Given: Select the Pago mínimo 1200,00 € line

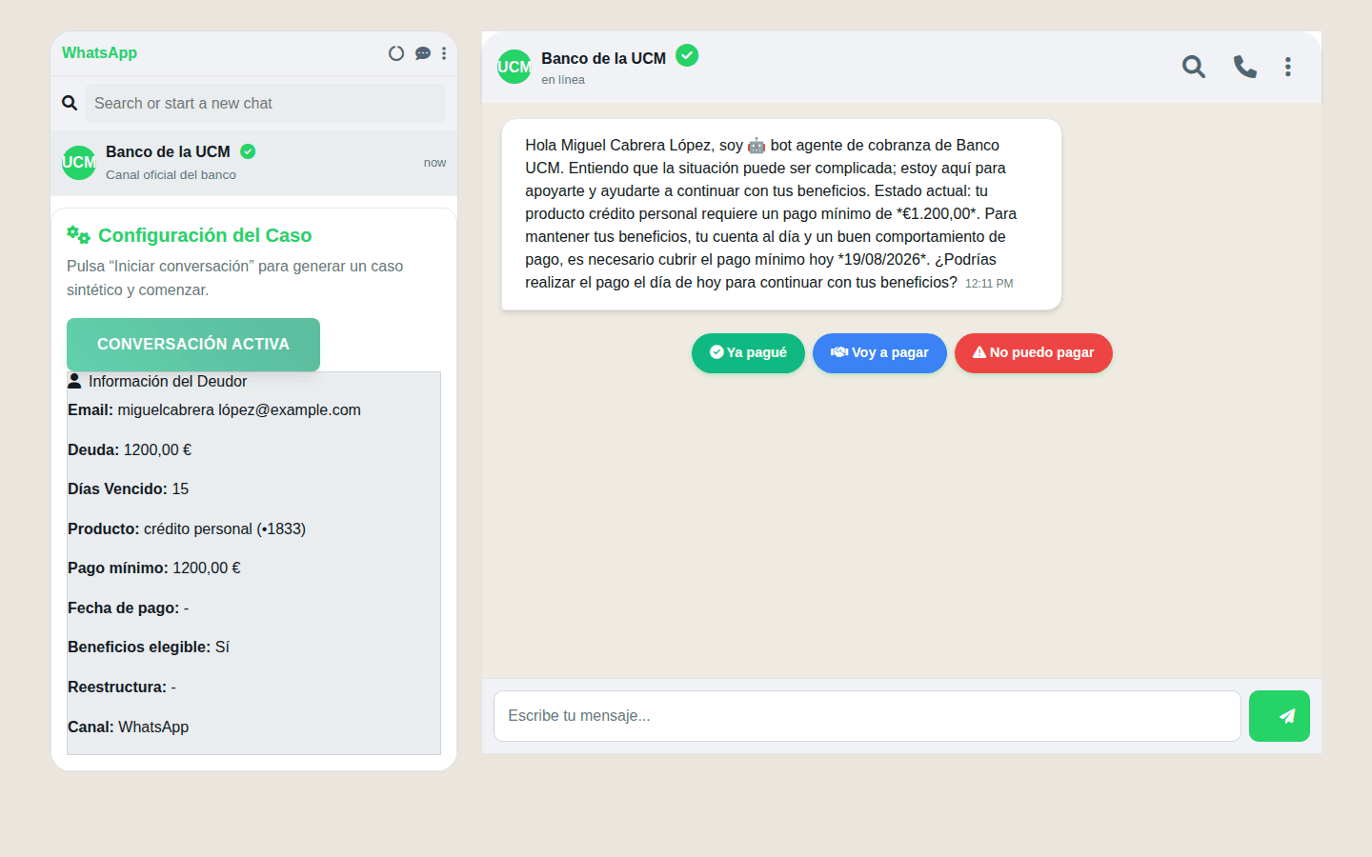Looking at the screenshot, I should (x=154, y=568).
